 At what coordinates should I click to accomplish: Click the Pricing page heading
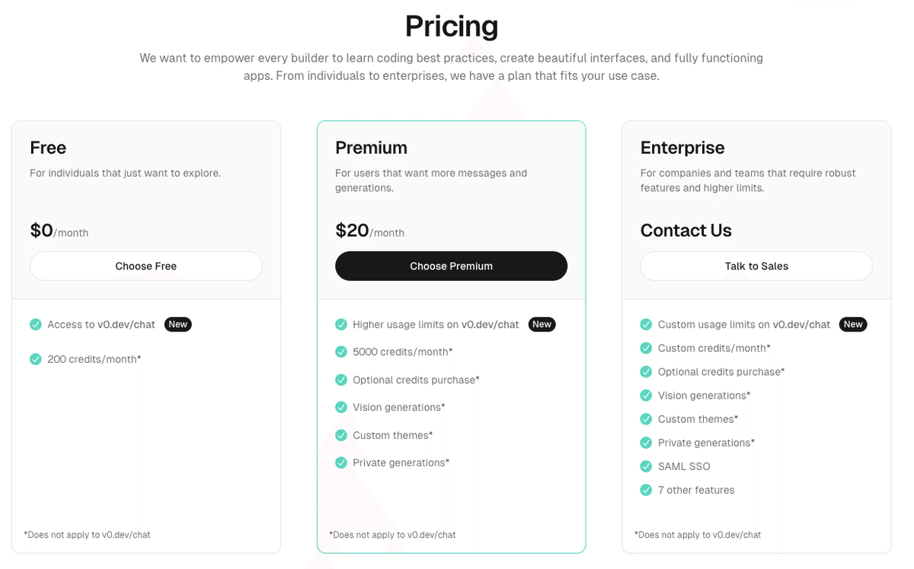(452, 26)
